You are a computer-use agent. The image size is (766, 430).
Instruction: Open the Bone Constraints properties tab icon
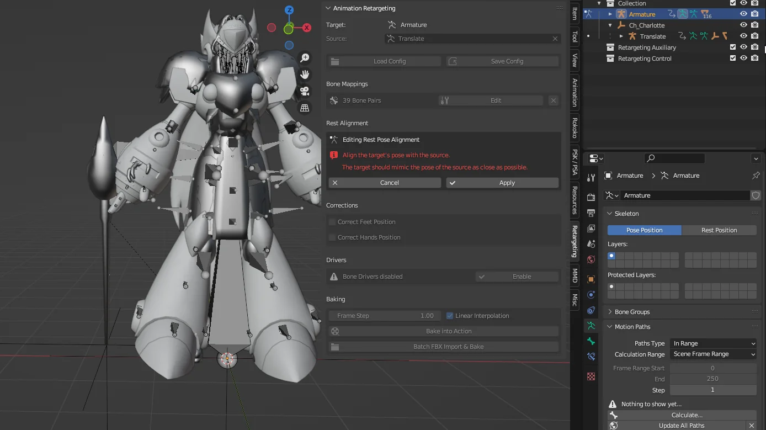coord(591,357)
